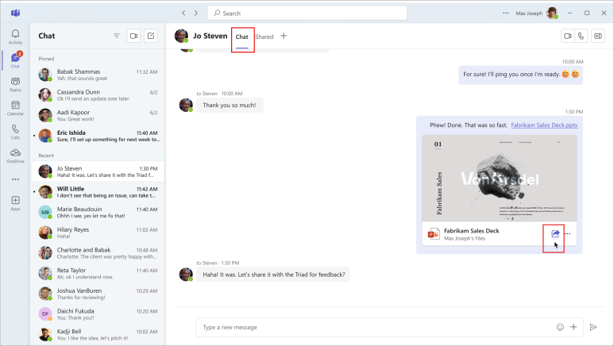Image resolution: width=614 pixels, height=346 pixels.
Task: Click the Meet now video icon
Action: click(x=133, y=36)
